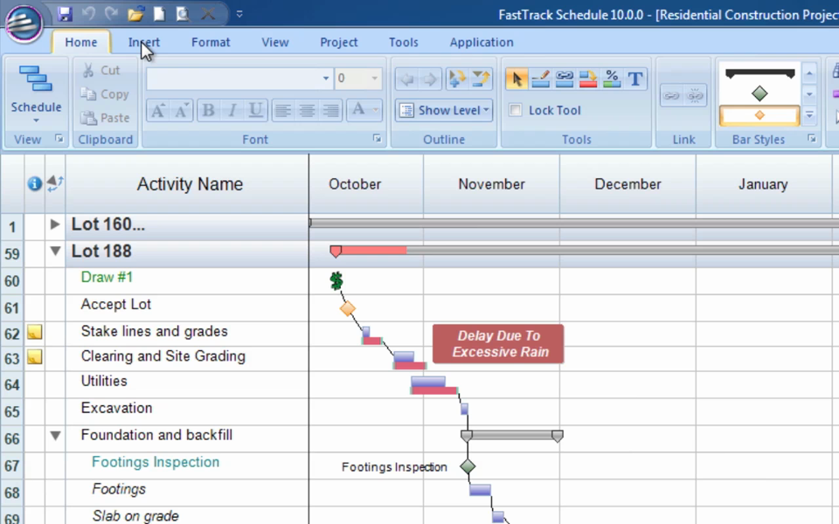The width and height of the screenshot is (839, 524).
Task: Click the expand outline icon with plus
Action: (x=457, y=79)
